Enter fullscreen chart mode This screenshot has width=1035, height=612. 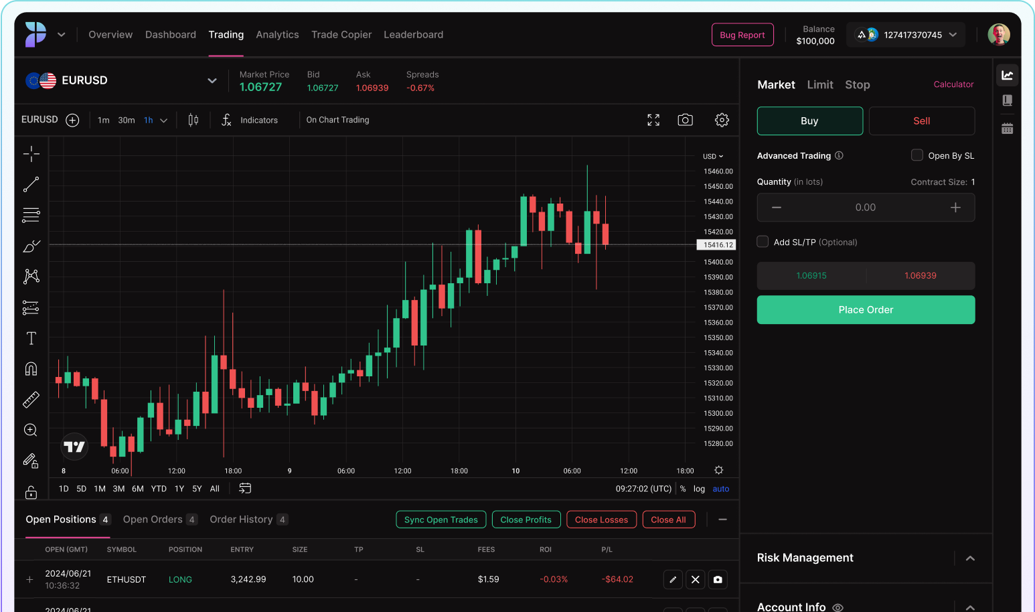point(653,120)
